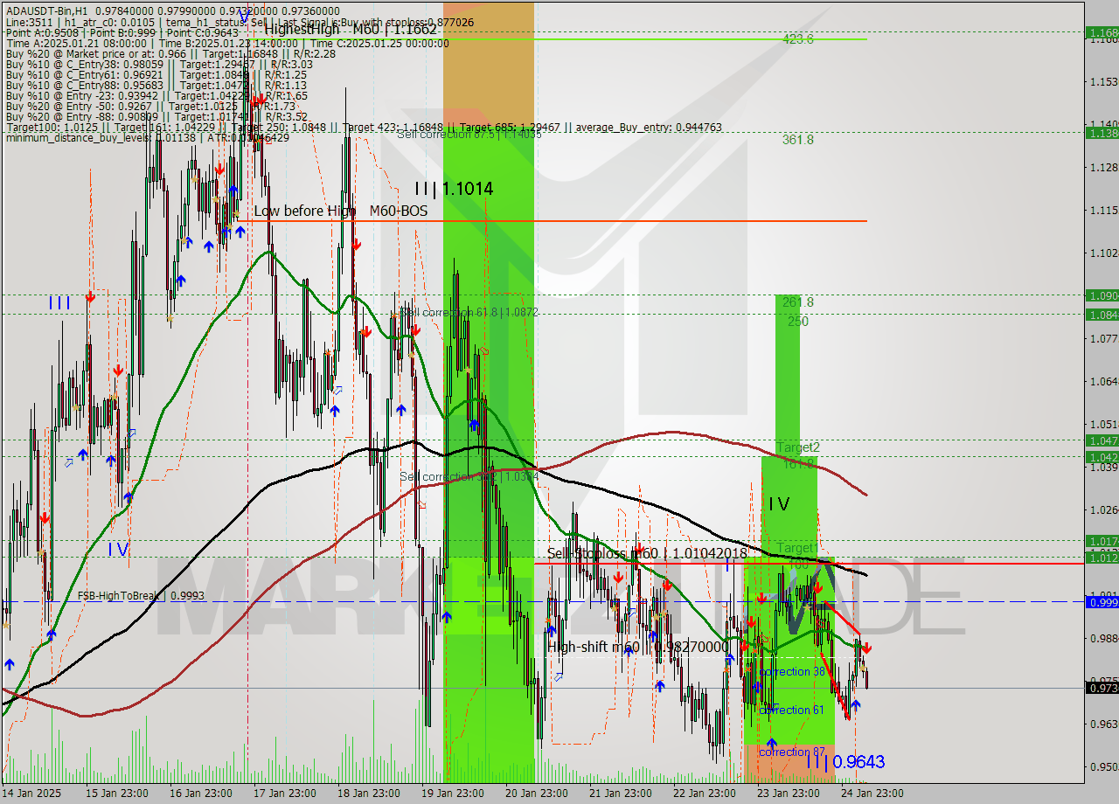Click the blue 'I I I' wave label
The width and height of the screenshot is (1119, 804).
[60, 303]
